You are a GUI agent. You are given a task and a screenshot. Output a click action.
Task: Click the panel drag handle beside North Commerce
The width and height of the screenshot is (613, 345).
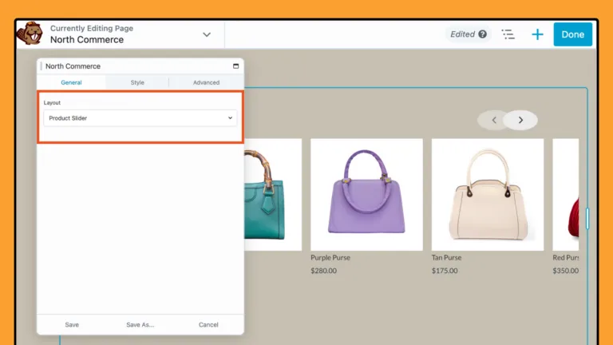[x=41, y=66]
